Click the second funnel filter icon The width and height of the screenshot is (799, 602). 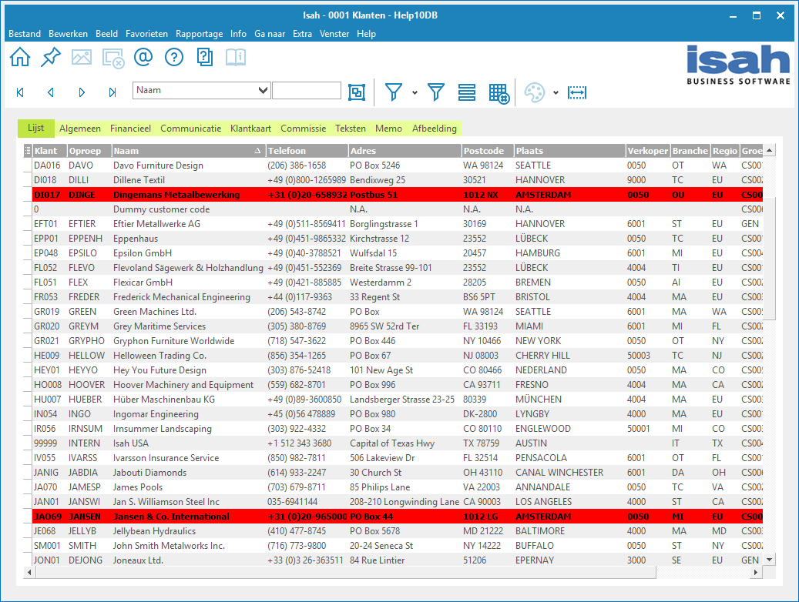click(x=435, y=92)
